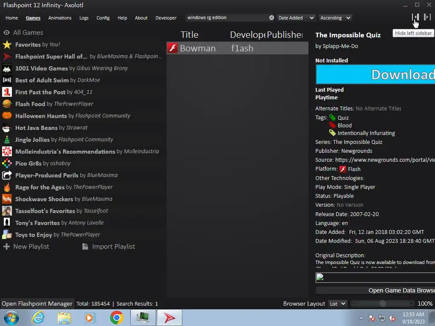Create a New Playlist

(x=26, y=247)
